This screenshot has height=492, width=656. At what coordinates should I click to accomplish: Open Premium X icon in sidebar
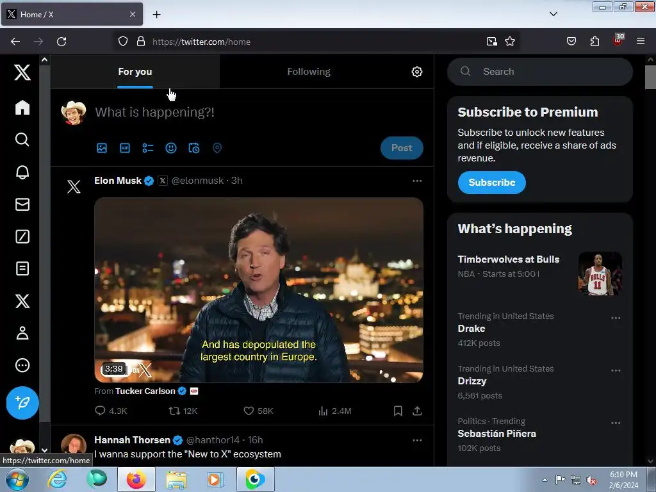(22, 301)
